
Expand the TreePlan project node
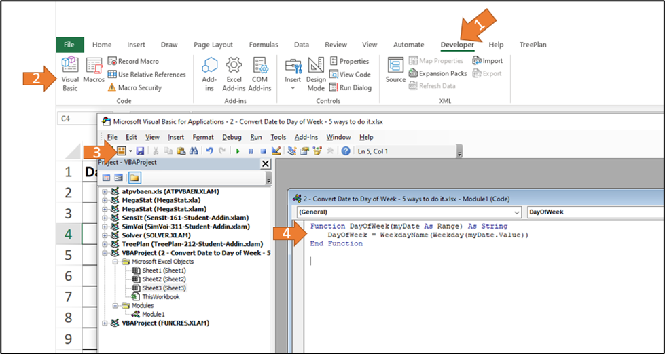point(105,244)
